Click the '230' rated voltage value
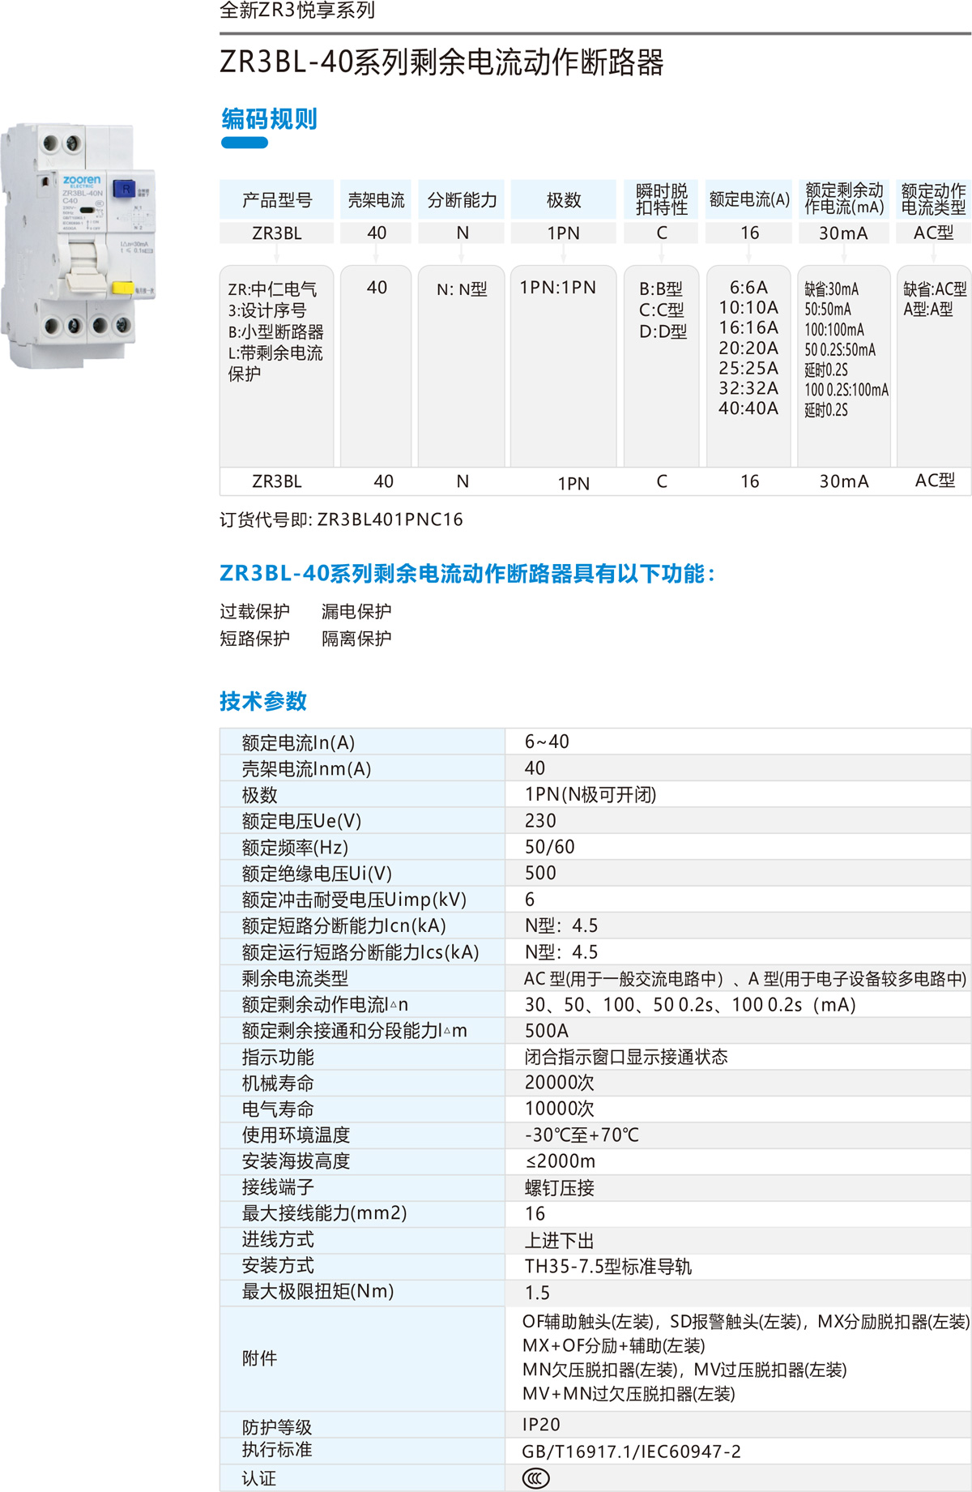 click(x=540, y=820)
